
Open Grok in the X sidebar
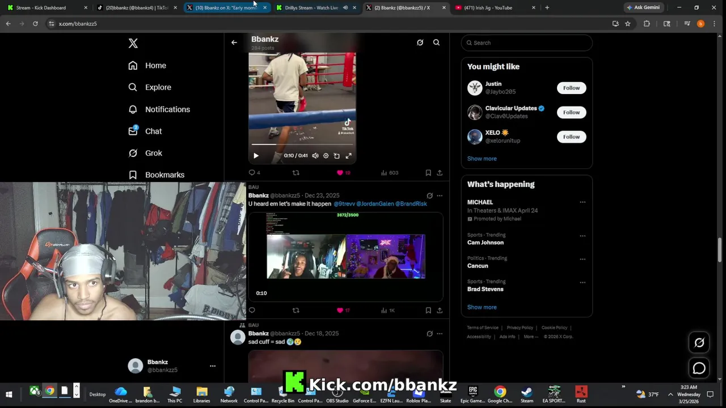(145, 153)
